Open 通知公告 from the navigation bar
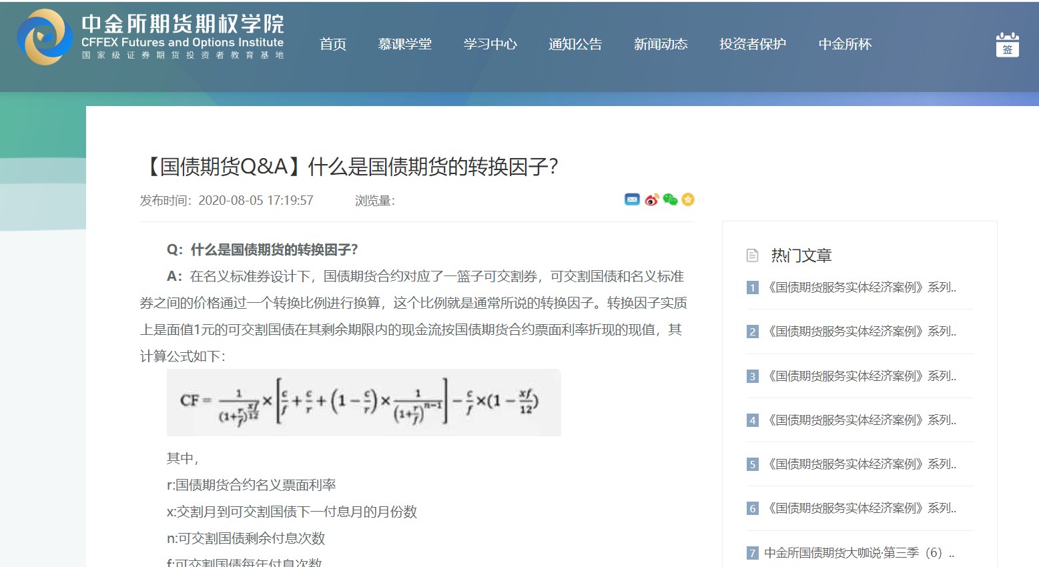 click(x=575, y=45)
